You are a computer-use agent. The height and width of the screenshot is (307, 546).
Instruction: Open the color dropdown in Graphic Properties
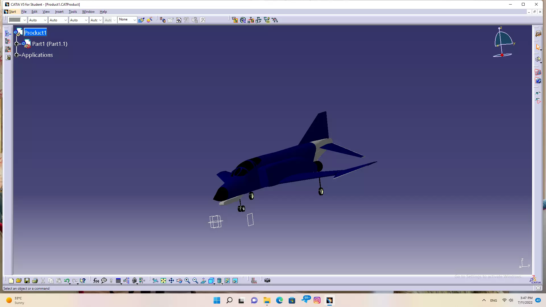pos(25,20)
